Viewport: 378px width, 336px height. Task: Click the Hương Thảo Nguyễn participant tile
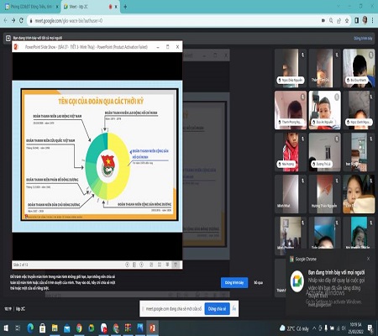coord(325,194)
